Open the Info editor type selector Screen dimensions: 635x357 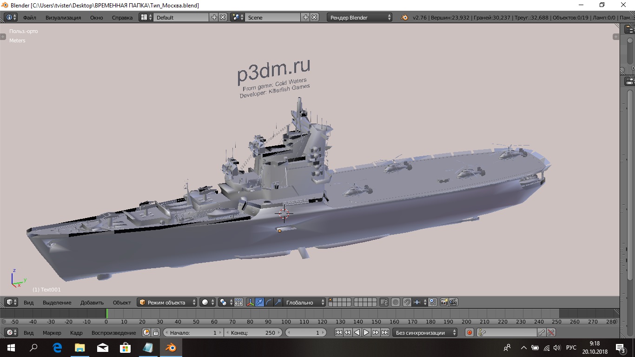[11, 17]
